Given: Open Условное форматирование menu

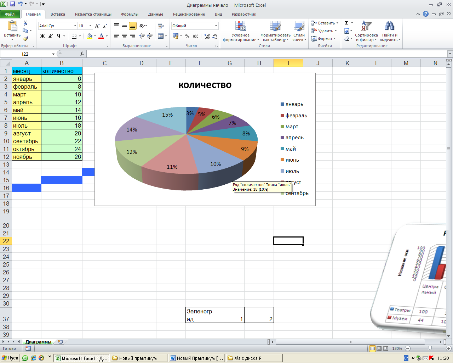Looking at the screenshot, I should (241, 31).
